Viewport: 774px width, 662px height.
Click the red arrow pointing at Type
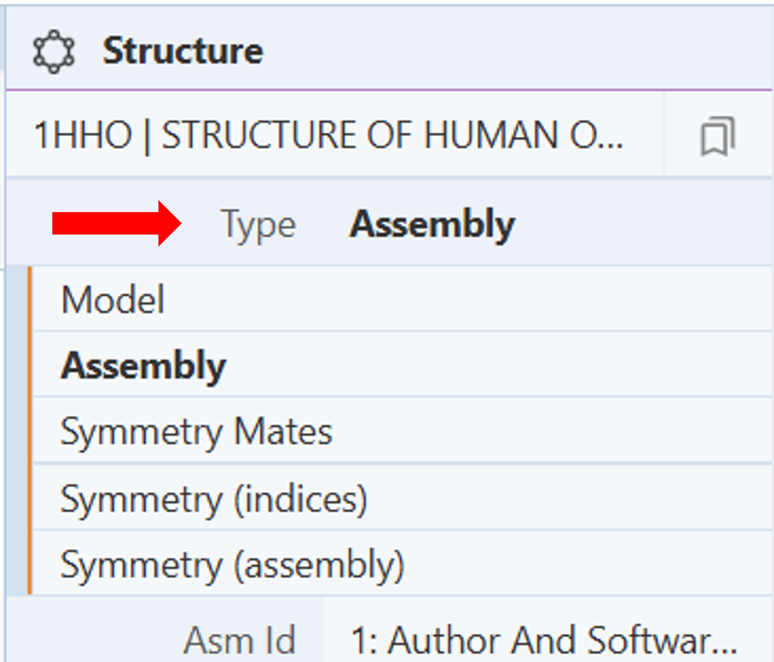tap(116, 223)
